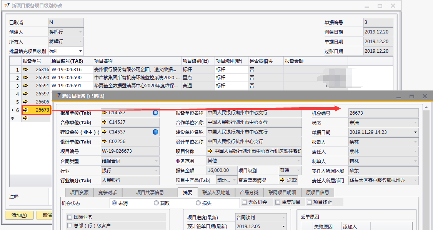The image size is (433, 230).
Task: Click the 点击 button for 查看蓝表情况
Action: click(289, 180)
